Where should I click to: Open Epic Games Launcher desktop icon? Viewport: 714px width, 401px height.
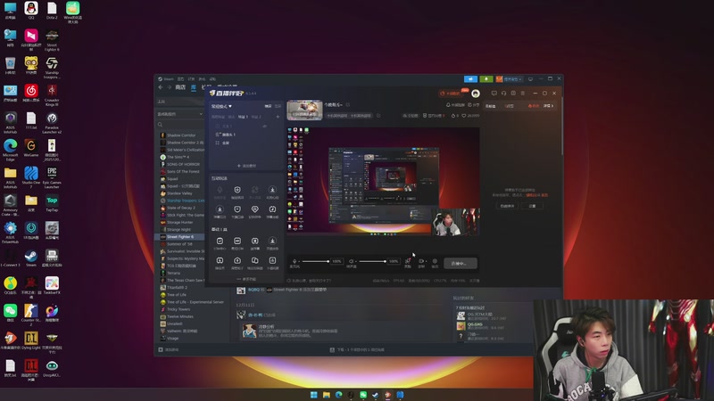[x=52, y=177]
